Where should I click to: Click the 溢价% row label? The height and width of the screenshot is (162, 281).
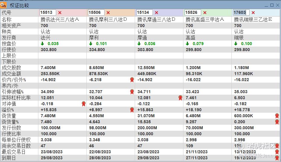[8, 110]
